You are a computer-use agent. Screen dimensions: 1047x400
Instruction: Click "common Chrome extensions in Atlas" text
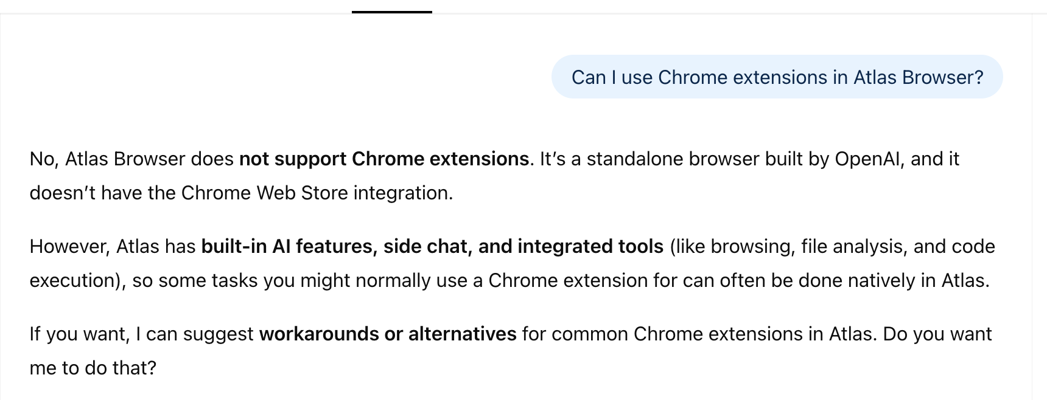click(754, 334)
